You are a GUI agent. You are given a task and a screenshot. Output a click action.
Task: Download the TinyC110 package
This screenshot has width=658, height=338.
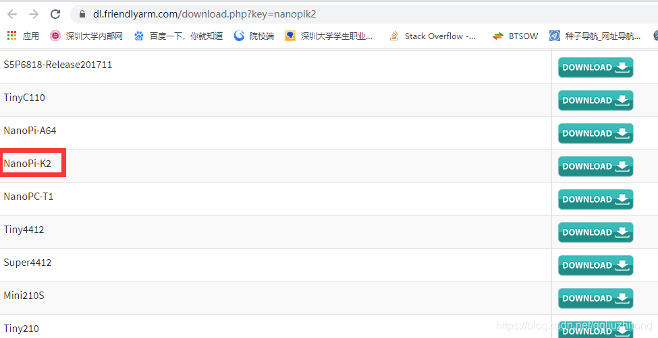tap(595, 100)
